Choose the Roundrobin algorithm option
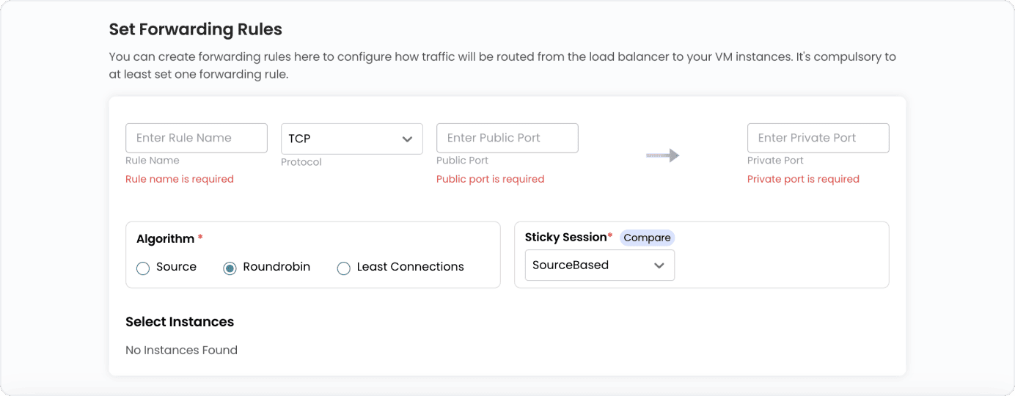The height and width of the screenshot is (396, 1015). click(230, 268)
